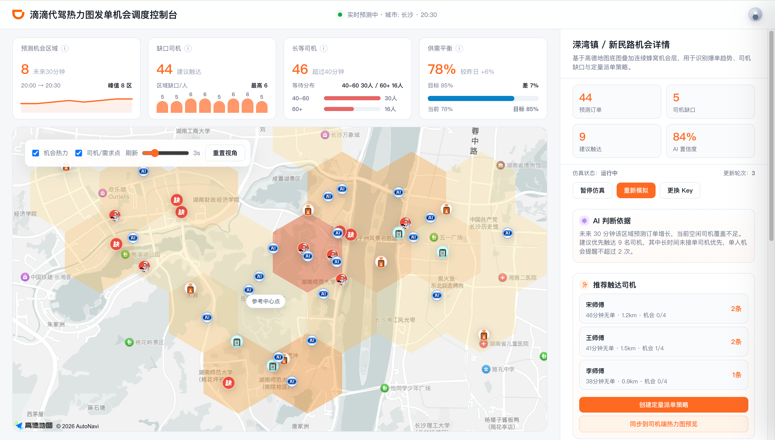Click AI 判断依据 sparkle icon

[x=584, y=221]
